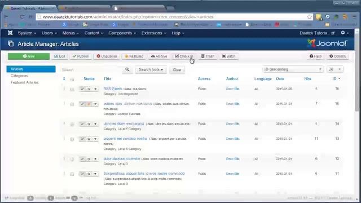Screen dimensions: 361x203
Task: Click the Edit toolbar button
Action: coord(60,56)
